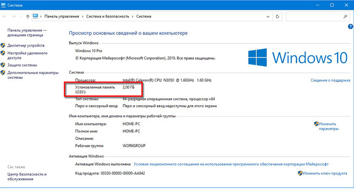
Task: Click the workgroup value 'WORKGROUP'
Action: pos(134,146)
